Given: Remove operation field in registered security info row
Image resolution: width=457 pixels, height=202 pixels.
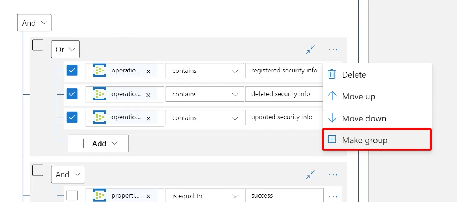Looking at the screenshot, I should pyautogui.click(x=148, y=72).
